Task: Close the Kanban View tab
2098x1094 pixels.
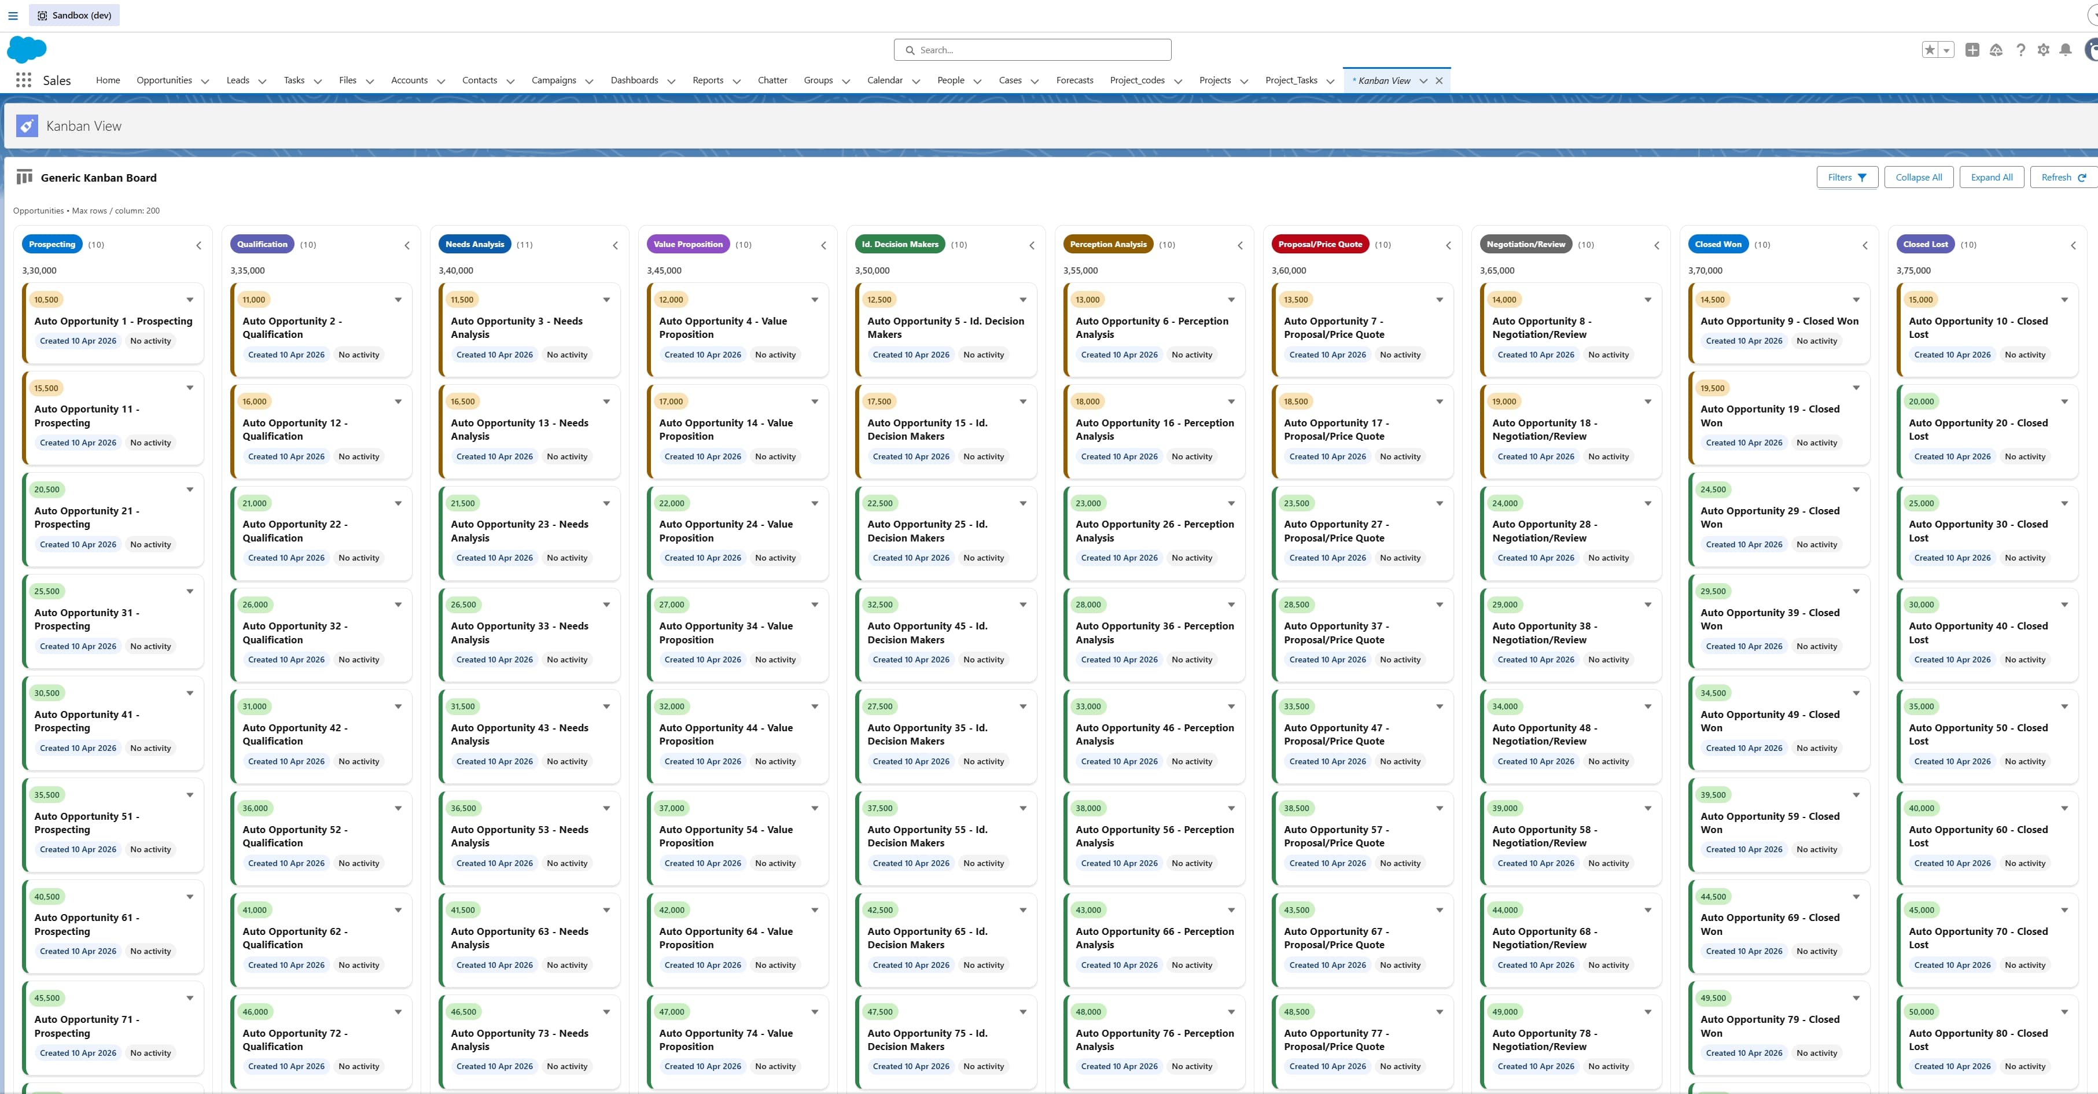Action: 1439,80
